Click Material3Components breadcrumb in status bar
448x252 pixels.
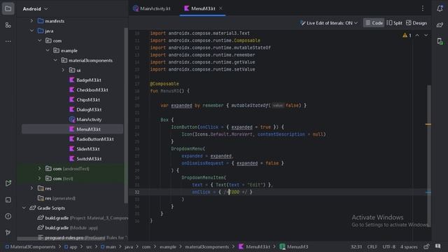pos(30,246)
